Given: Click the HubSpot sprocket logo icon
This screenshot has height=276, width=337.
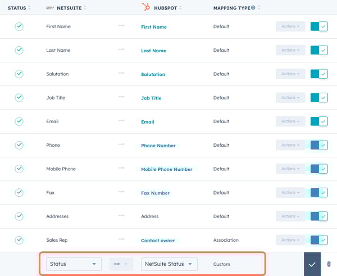Looking at the screenshot, I should [146, 7].
